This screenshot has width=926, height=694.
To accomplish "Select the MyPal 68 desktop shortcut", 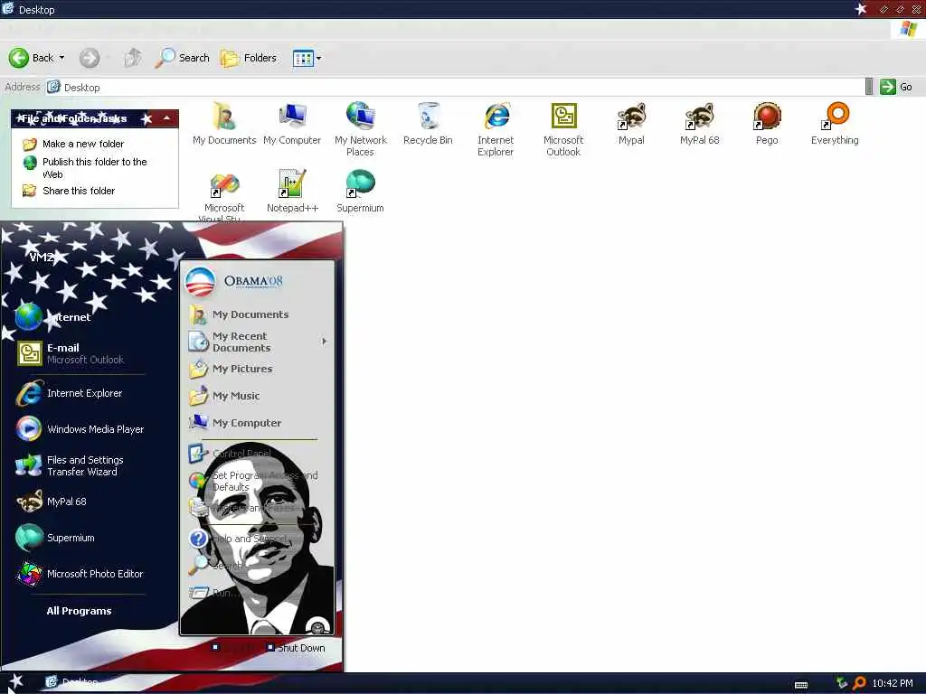I will tap(699, 124).
